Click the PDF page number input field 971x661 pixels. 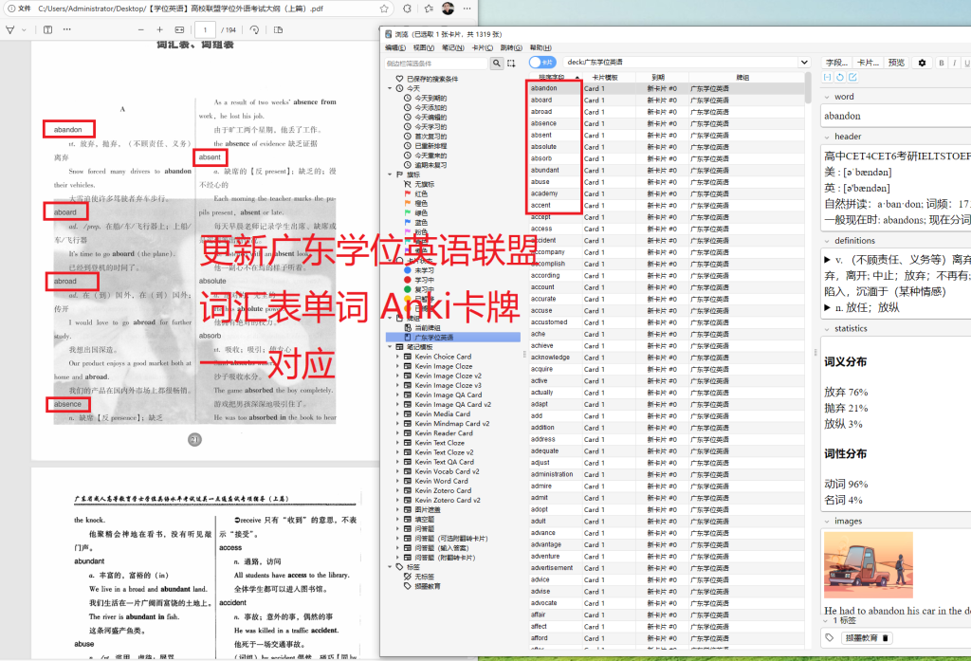pos(205,29)
